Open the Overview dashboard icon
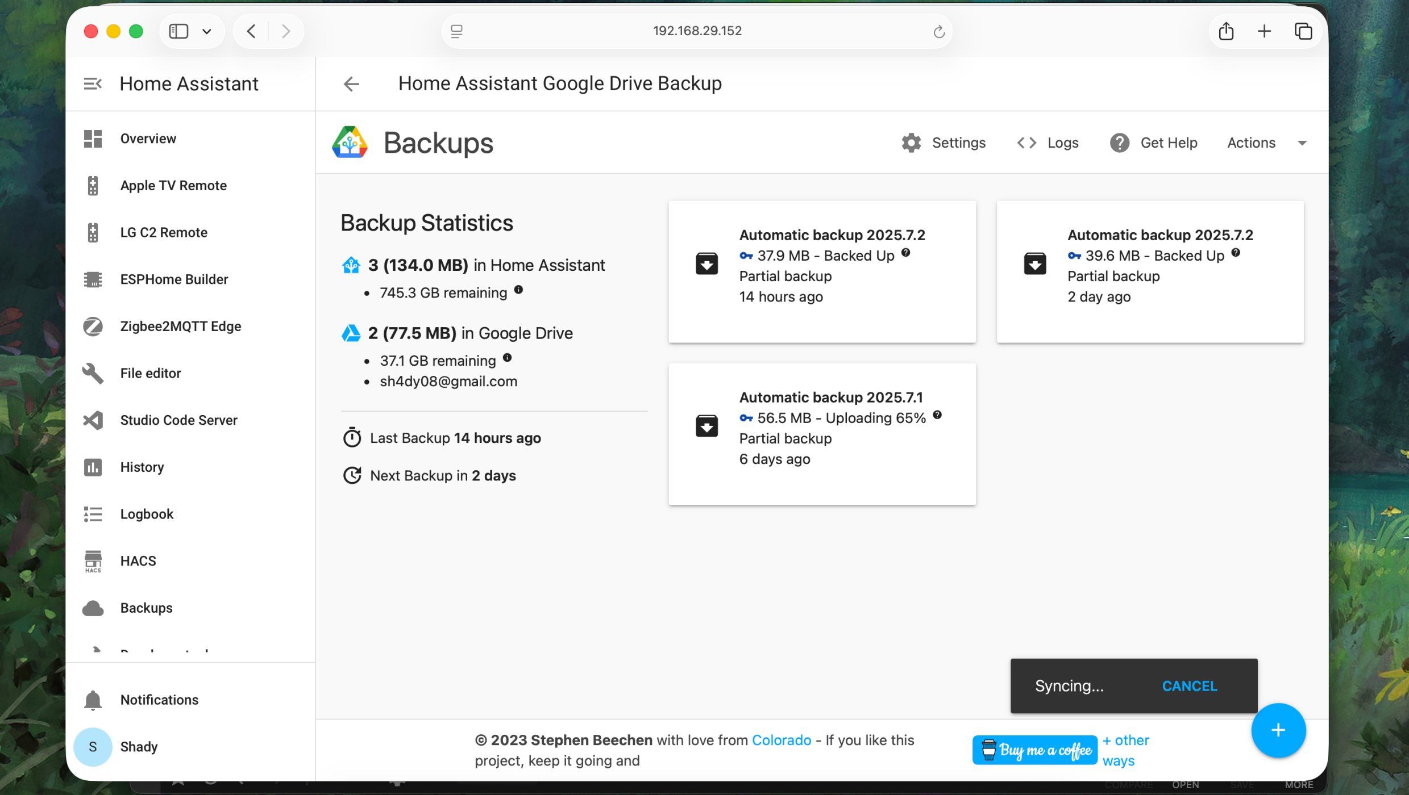Viewport: 1409px width, 795px height. pyautogui.click(x=93, y=139)
